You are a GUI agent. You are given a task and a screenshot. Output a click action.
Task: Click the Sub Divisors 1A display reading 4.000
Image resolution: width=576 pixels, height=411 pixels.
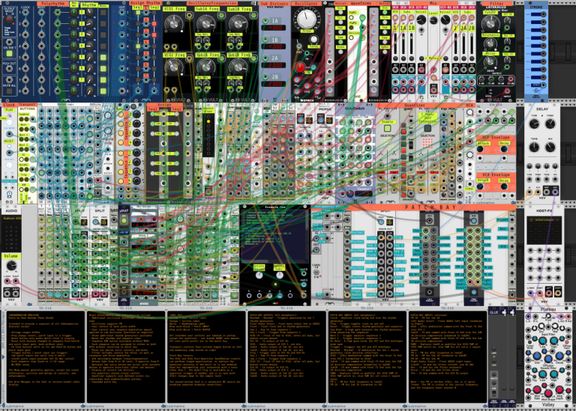(x=275, y=28)
